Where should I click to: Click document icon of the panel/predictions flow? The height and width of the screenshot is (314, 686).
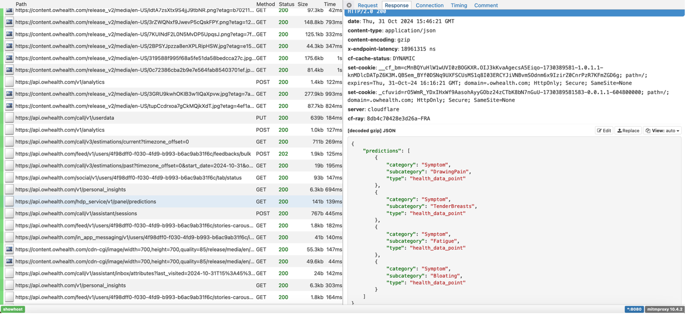pyautogui.click(x=9, y=202)
